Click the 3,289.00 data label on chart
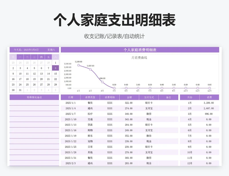This screenshot has height=176, width=229. pyautogui.click(x=78, y=62)
